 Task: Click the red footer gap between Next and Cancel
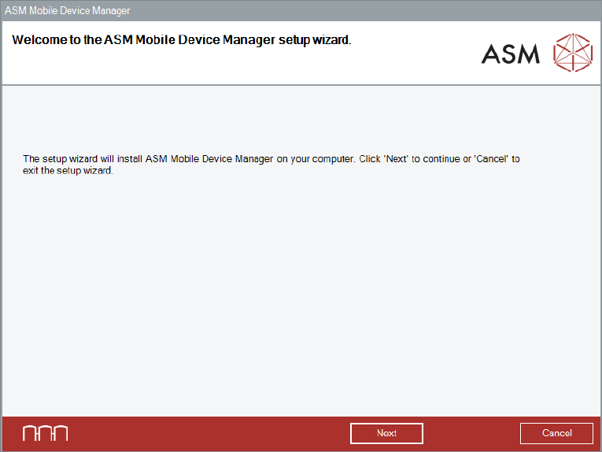pos(471,433)
